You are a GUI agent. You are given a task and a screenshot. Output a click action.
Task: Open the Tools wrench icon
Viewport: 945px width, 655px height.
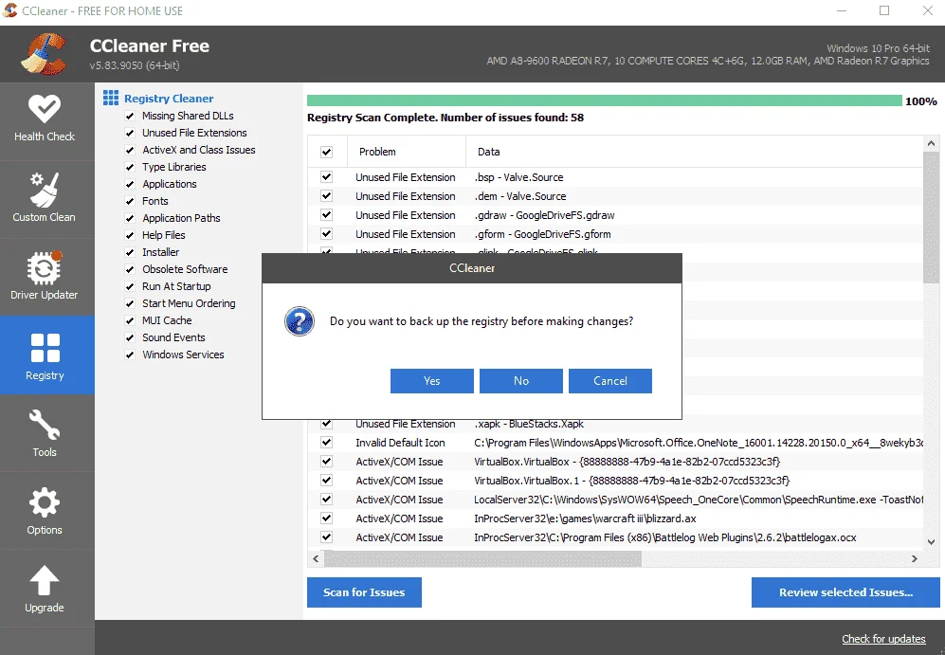pos(45,425)
